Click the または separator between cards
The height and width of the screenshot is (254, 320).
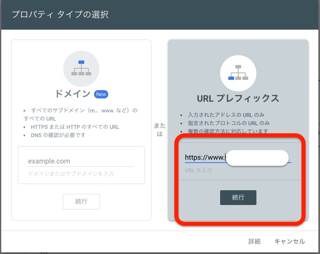click(x=159, y=129)
